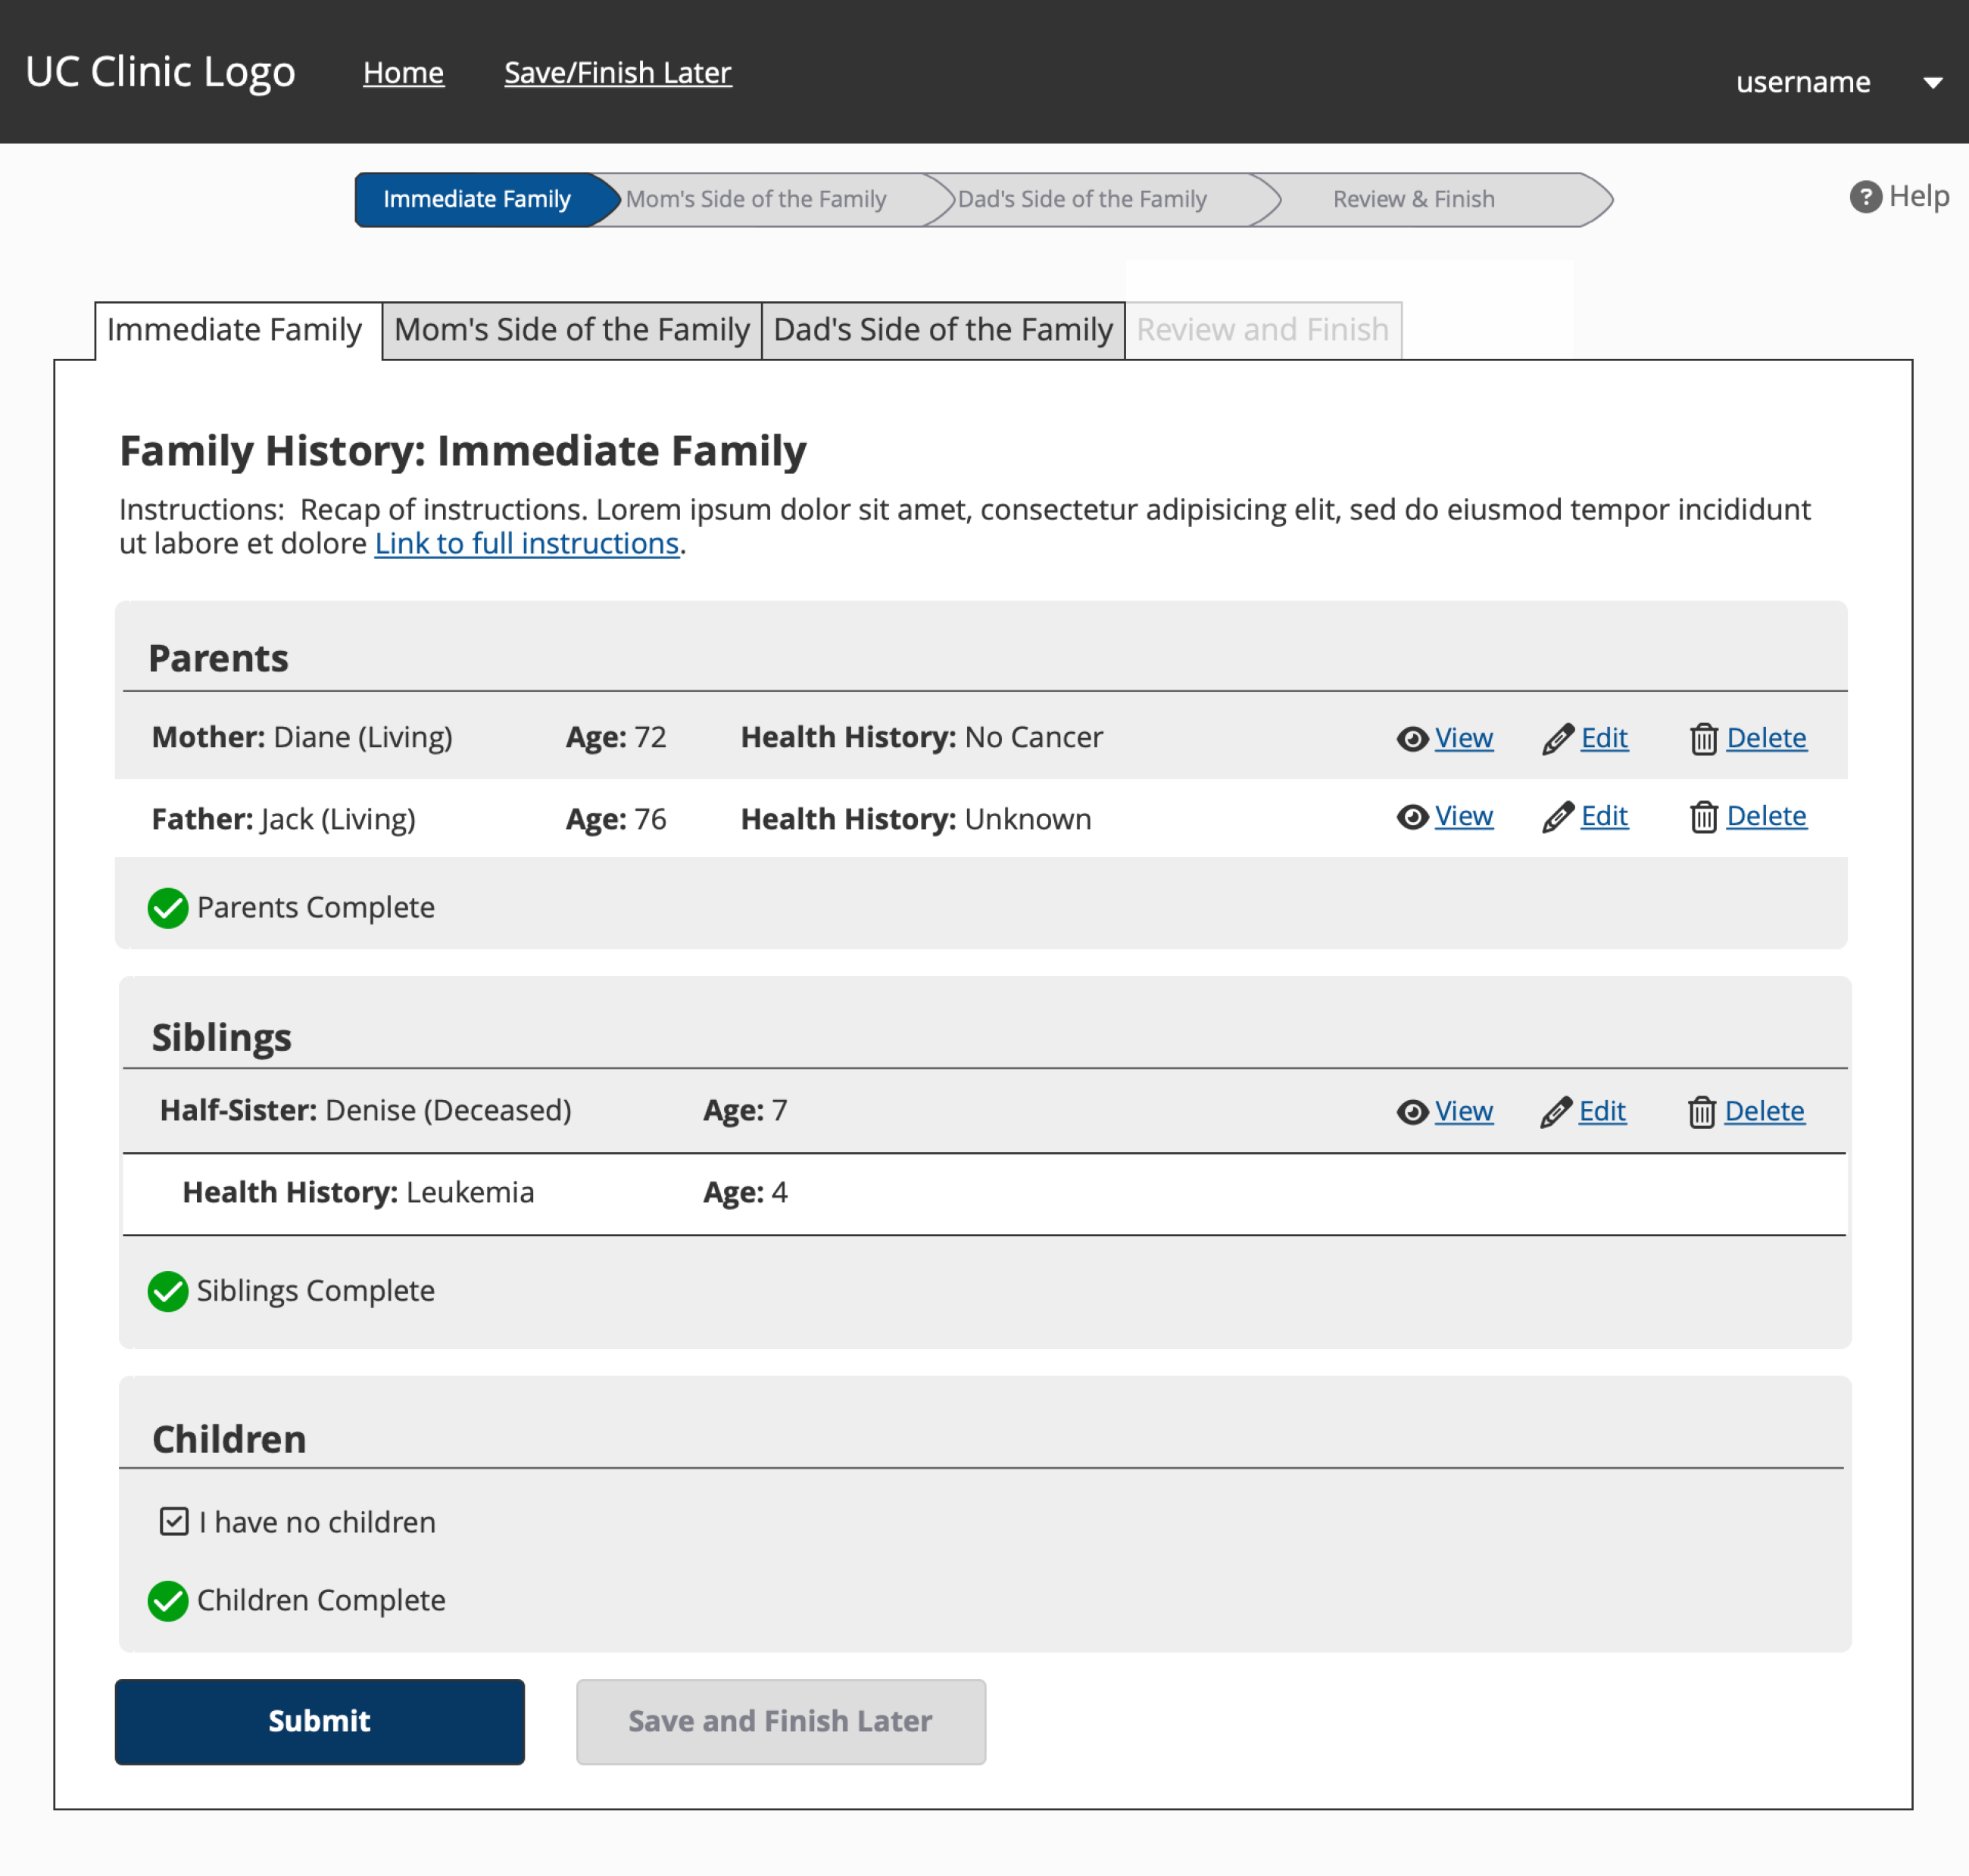Uncheck the I have no children checkbox

174,1521
